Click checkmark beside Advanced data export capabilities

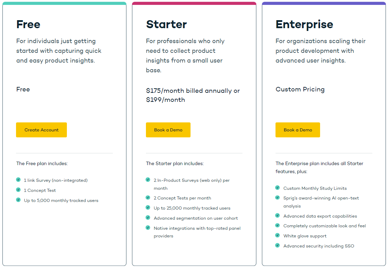(277, 216)
